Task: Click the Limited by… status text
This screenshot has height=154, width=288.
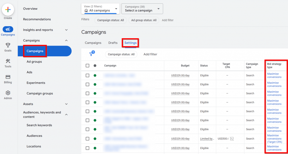Action: click(x=207, y=139)
